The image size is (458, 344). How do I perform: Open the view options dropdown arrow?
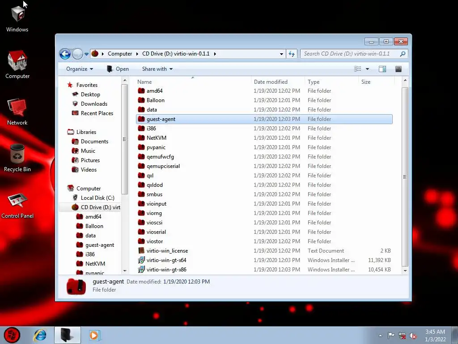pyautogui.click(x=368, y=69)
